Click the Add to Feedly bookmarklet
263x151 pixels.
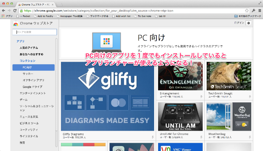(43, 16)
